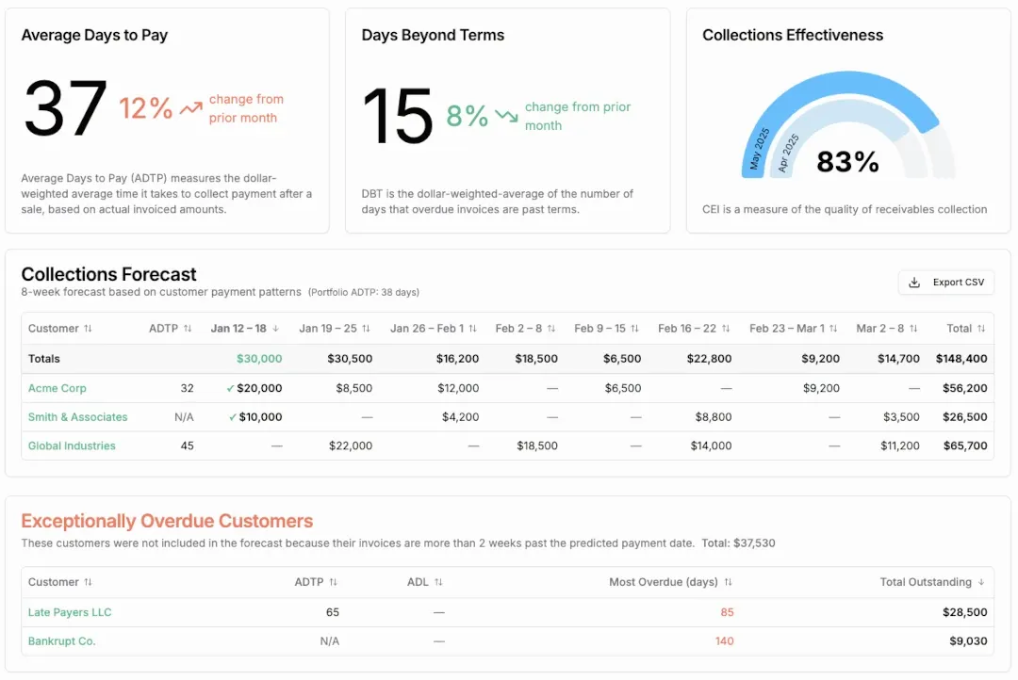
Task: Sort by Feb 9 – 15 column icon
Action: coord(635,329)
